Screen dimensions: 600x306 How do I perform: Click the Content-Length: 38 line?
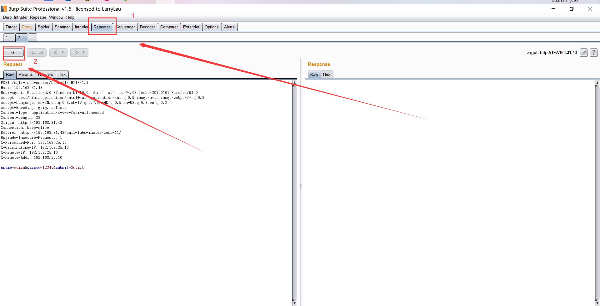point(20,118)
